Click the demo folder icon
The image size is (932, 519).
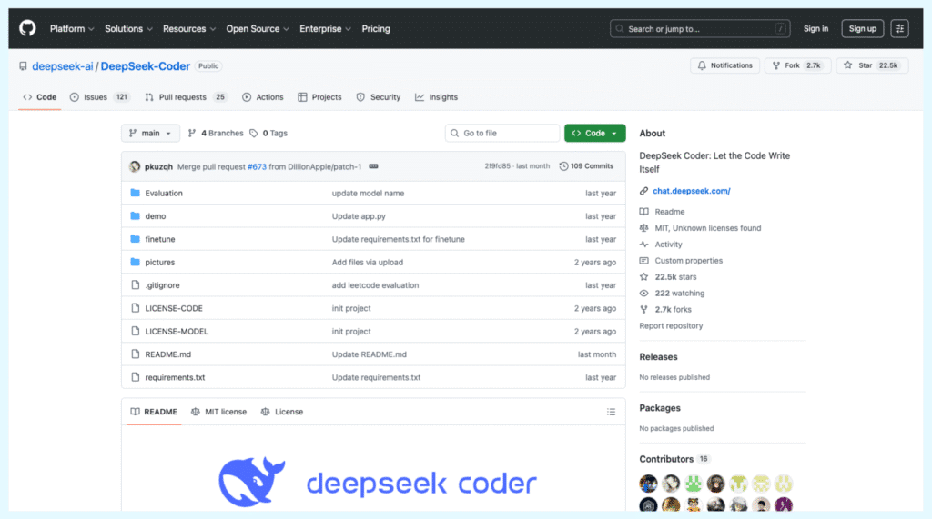135,216
